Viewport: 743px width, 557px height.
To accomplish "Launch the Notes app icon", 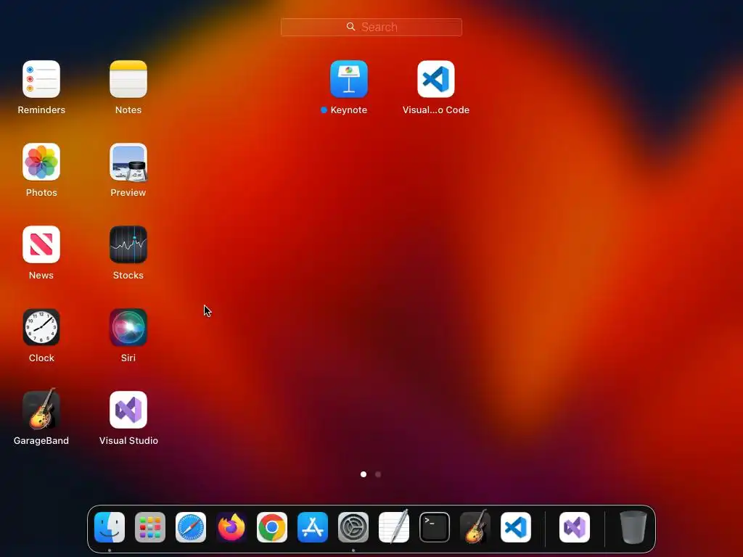I will tap(128, 79).
